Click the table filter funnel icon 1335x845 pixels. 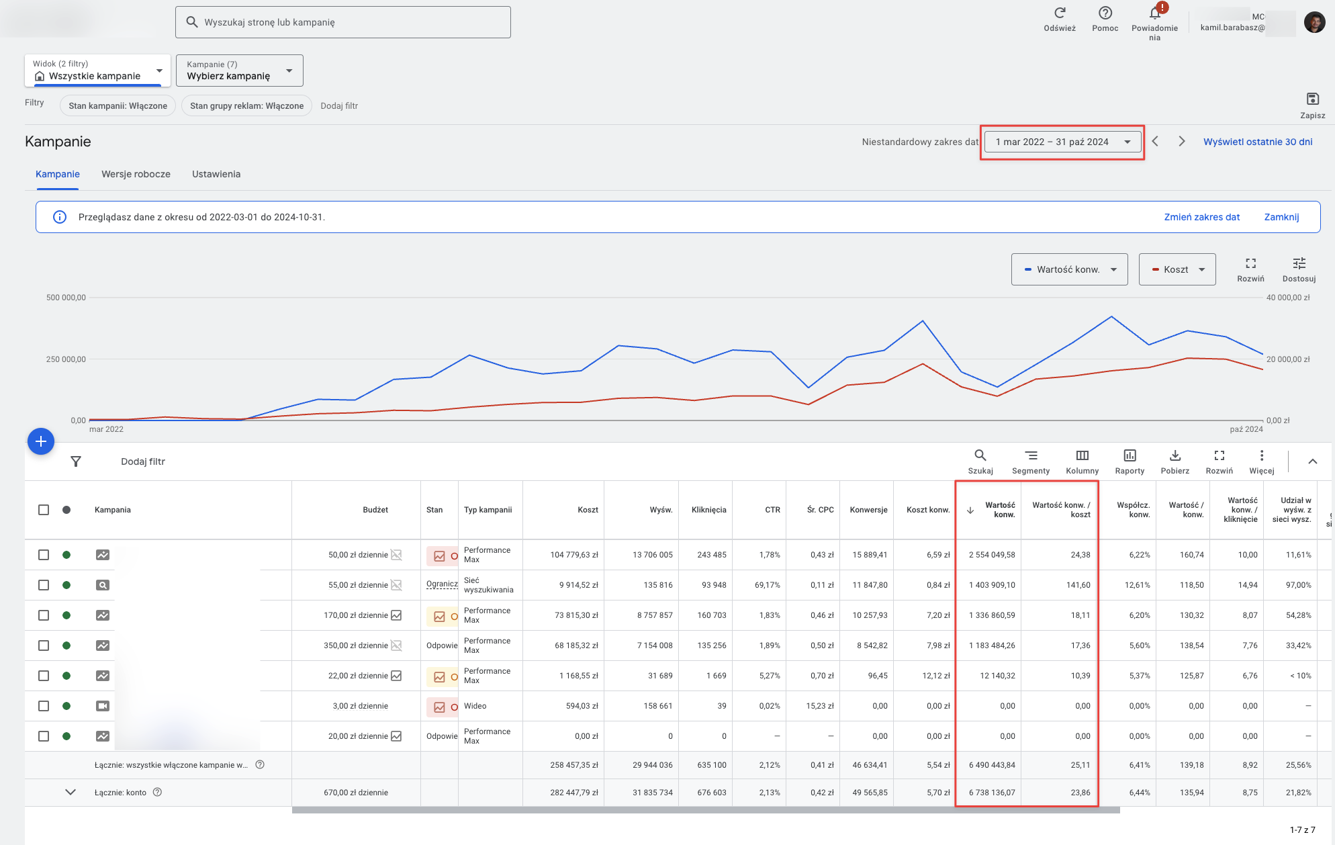pyautogui.click(x=76, y=461)
